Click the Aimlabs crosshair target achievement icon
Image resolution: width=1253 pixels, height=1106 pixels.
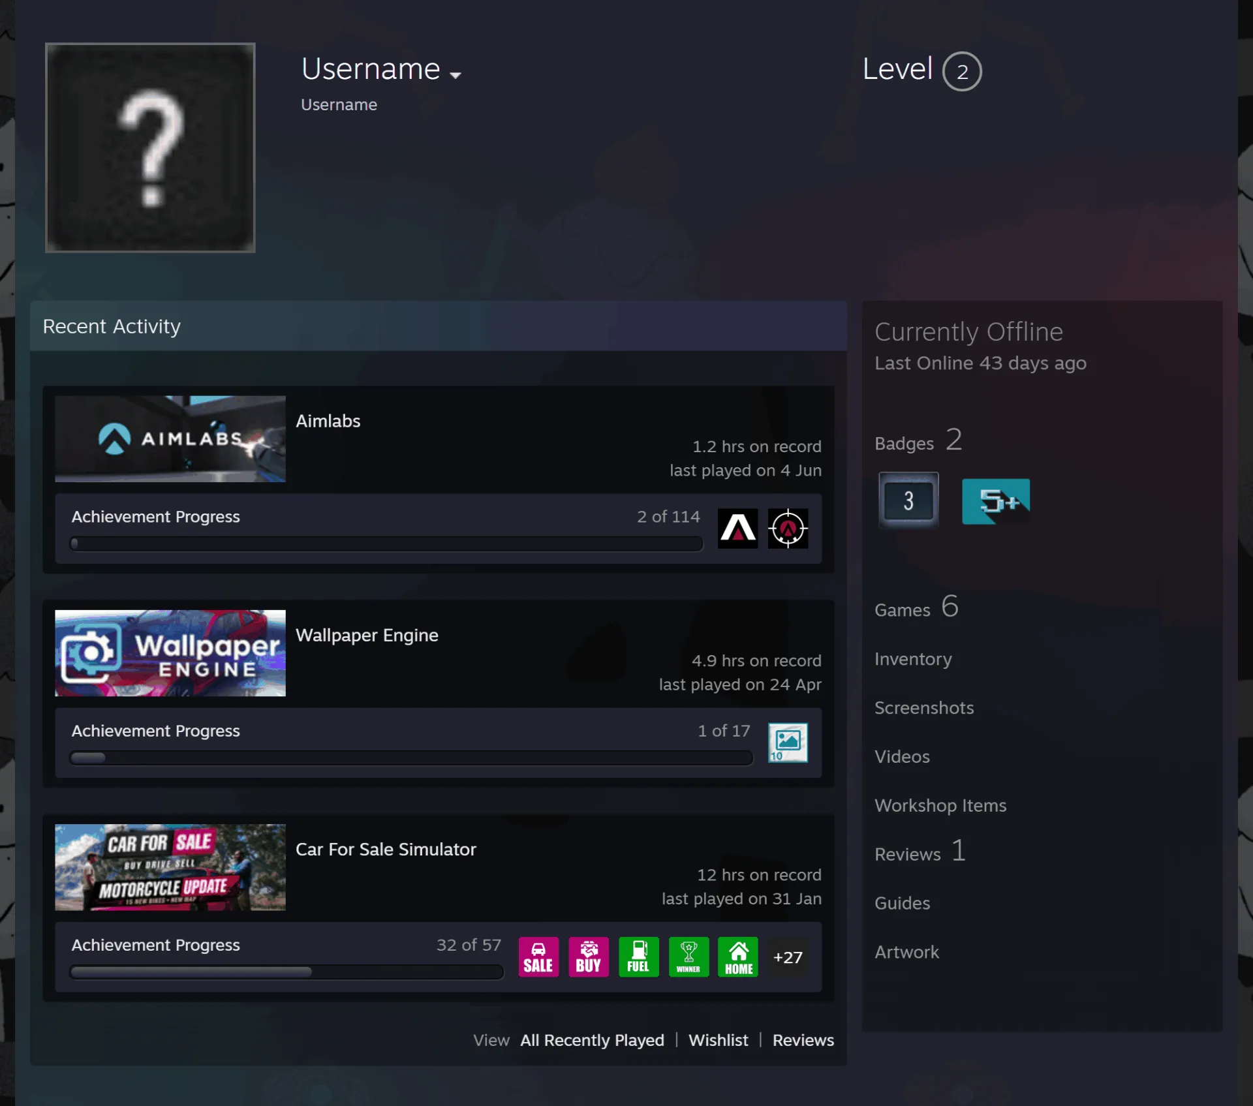tap(788, 528)
